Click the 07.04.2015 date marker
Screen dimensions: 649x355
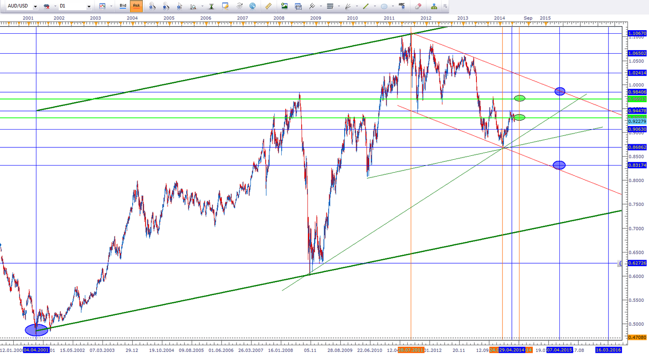point(559,350)
